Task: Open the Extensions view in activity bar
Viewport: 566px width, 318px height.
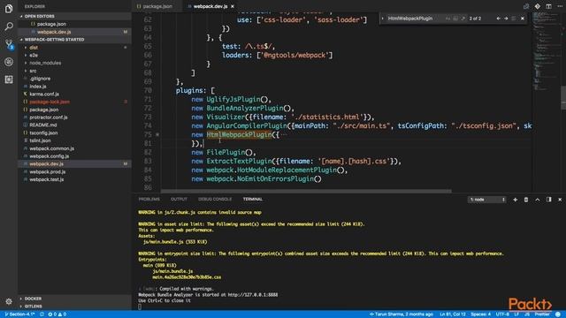Action: [x=9, y=79]
